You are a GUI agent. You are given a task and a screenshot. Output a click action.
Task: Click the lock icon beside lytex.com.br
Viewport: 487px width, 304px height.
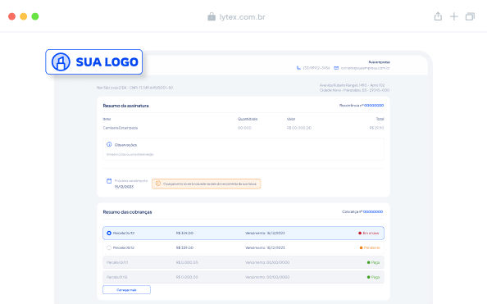coord(212,16)
